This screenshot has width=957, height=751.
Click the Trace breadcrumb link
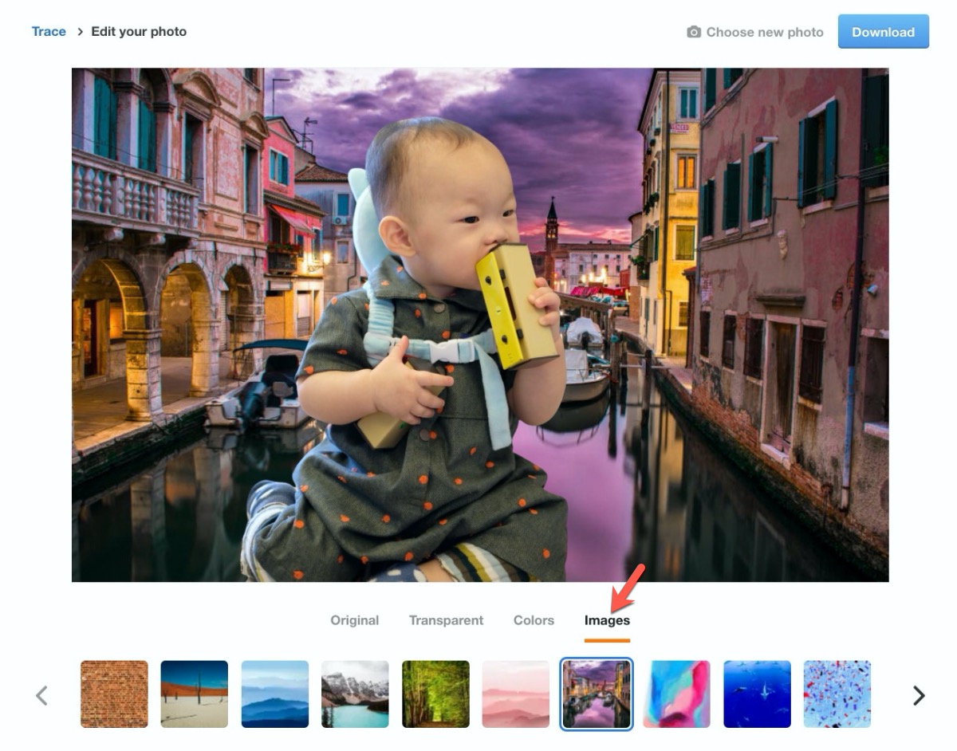coord(49,32)
